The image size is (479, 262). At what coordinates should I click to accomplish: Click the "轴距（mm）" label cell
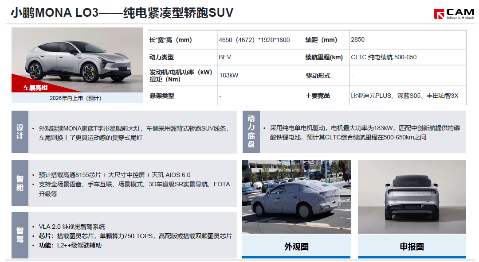326,40
